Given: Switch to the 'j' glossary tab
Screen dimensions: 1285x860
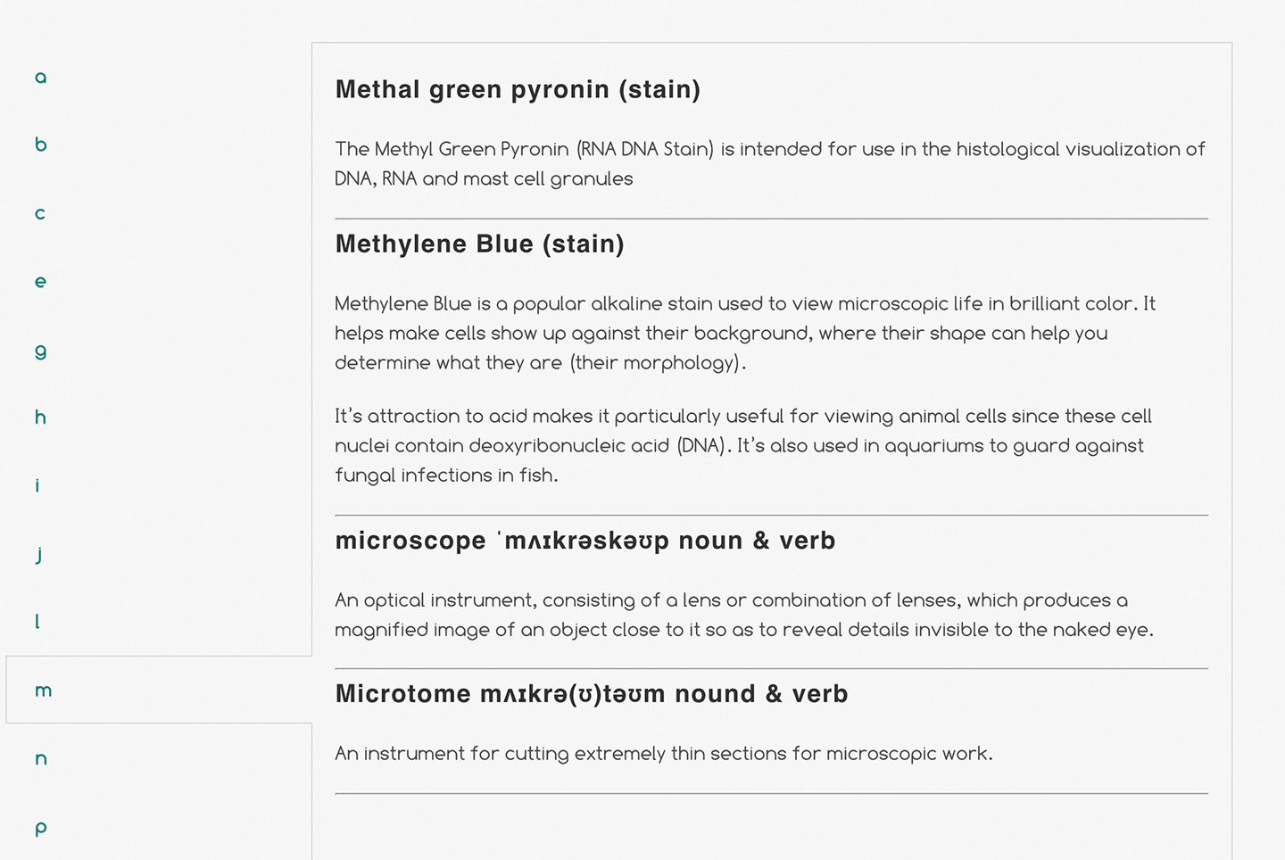Looking at the screenshot, I should pos(39,554).
